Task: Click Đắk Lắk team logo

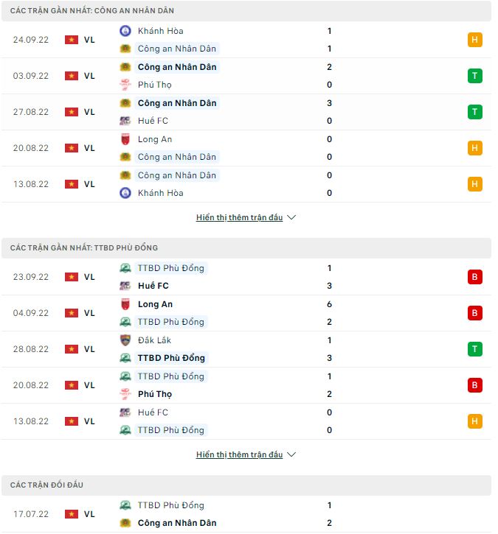Action: [x=125, y=340]
